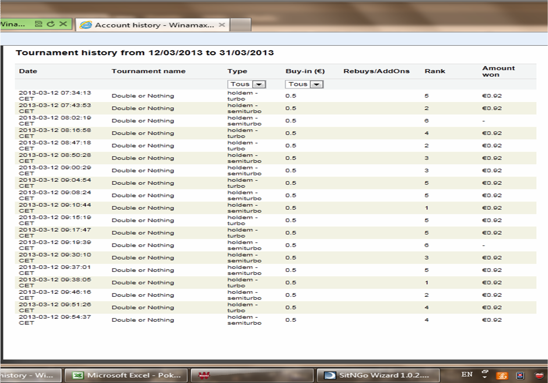Select date 2013-03-12 07:43:53 CET

pyautogui.click(x=55, y=109)
